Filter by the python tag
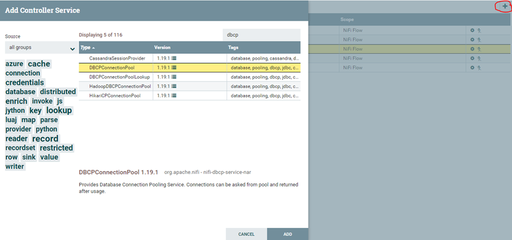The width and height of the screenshot is (512, 240). coord(46,129)
